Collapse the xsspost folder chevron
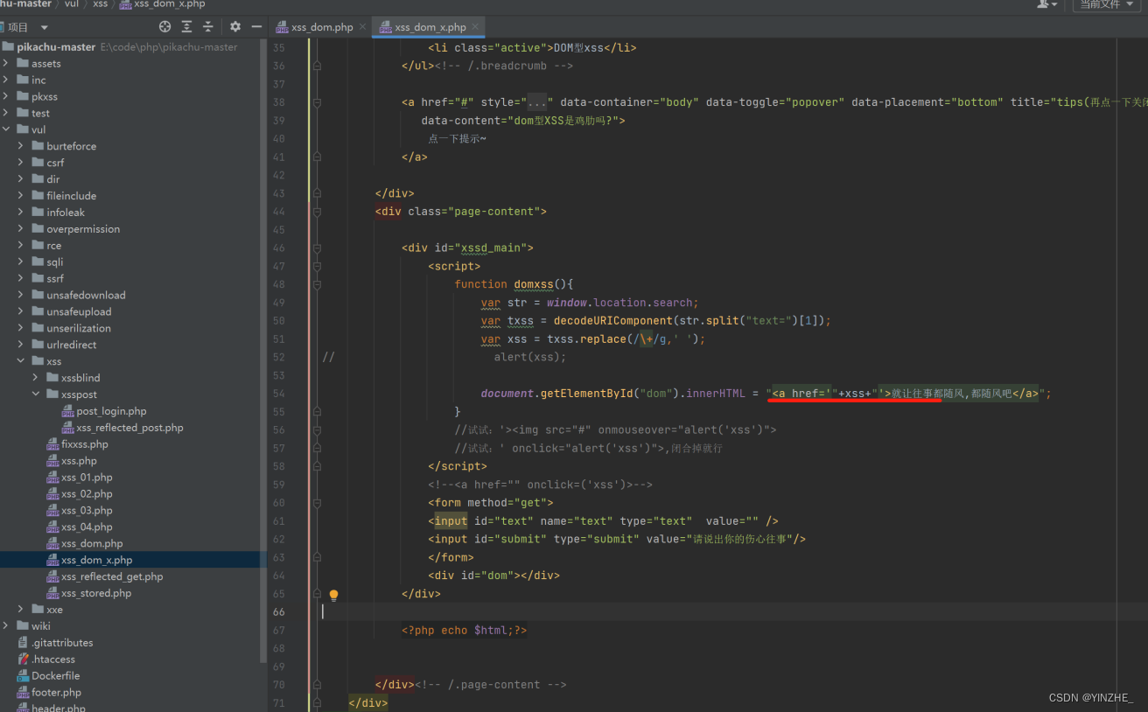Viewport: 1148px width, 712px height. click(36, 394)
